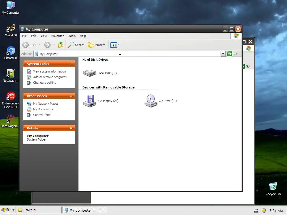
Task: Open the Search pane
Action: point(76,45)
